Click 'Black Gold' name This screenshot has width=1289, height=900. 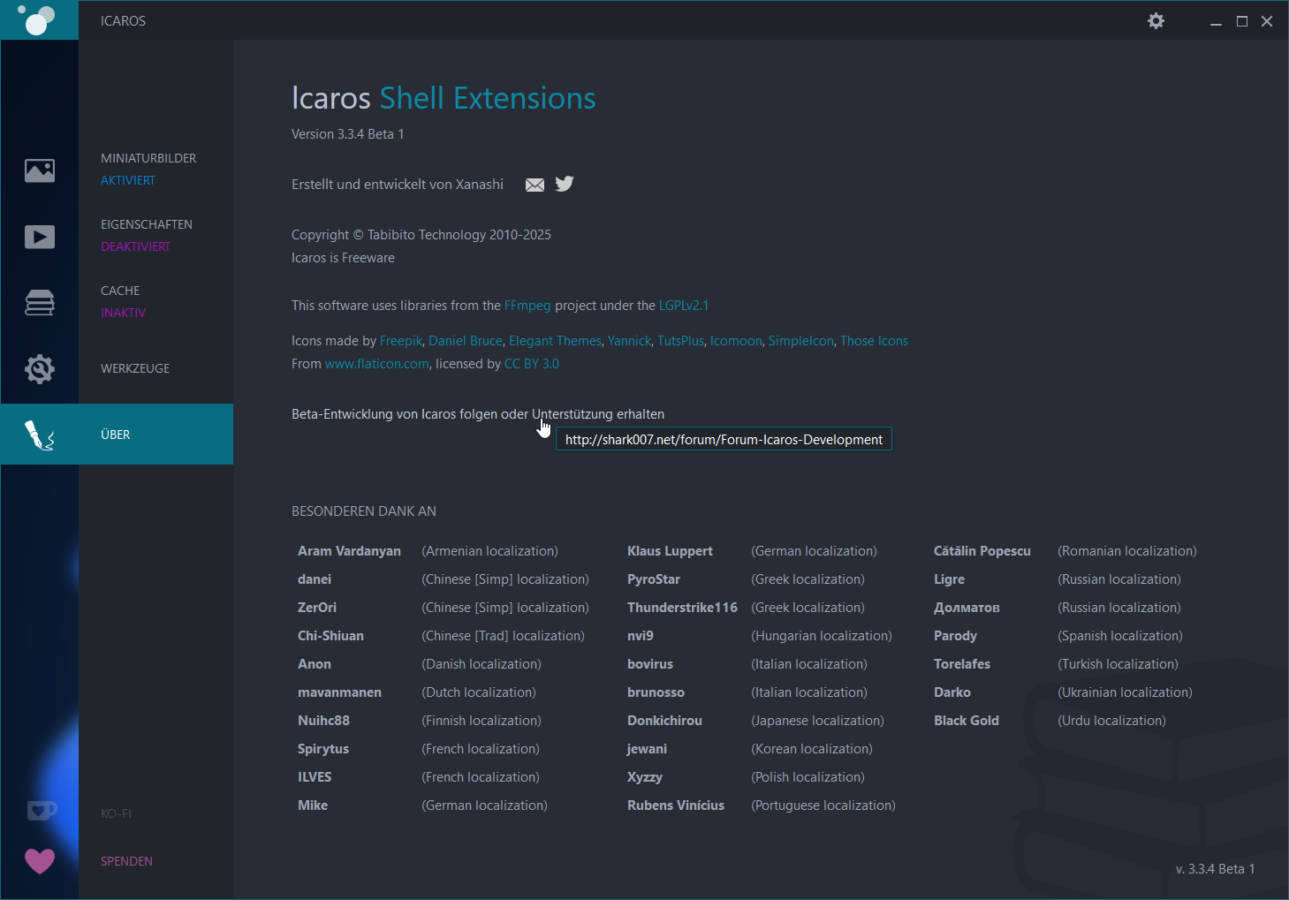pyautogui.click(x=967, y=721)
